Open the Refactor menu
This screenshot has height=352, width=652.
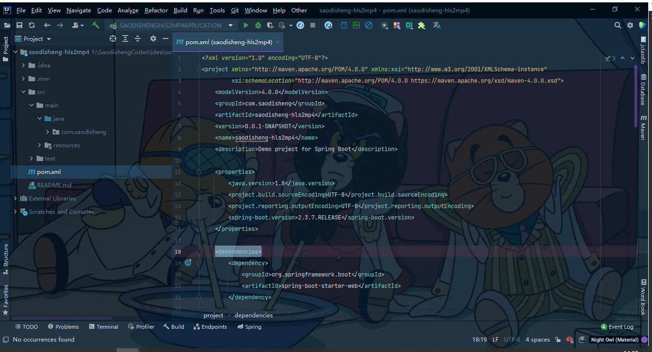click(156, 10)
